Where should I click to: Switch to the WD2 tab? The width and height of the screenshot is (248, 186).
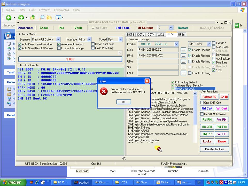point(161,34)
